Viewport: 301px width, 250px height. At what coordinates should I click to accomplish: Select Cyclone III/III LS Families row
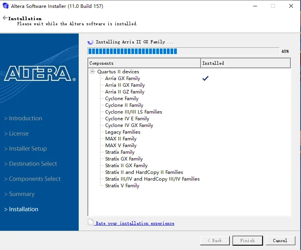coord(134,112)
